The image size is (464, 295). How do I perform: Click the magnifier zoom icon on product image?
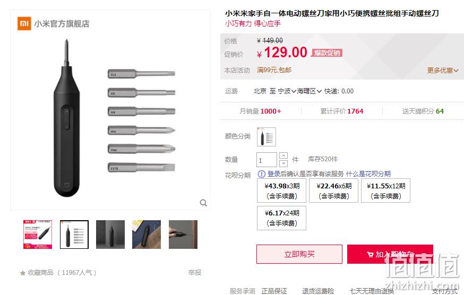[x=203, y=203]
